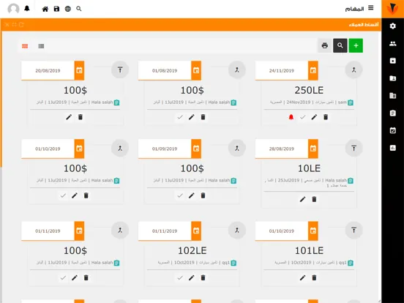
Task: Open the search panel button
Action: pyautogui.click(x=340, y=45)
